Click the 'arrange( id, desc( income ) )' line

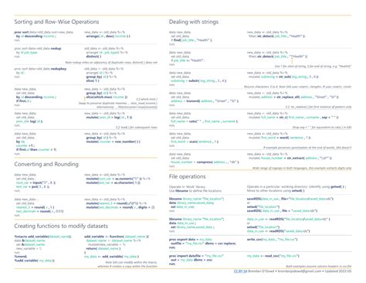point(108,36)
